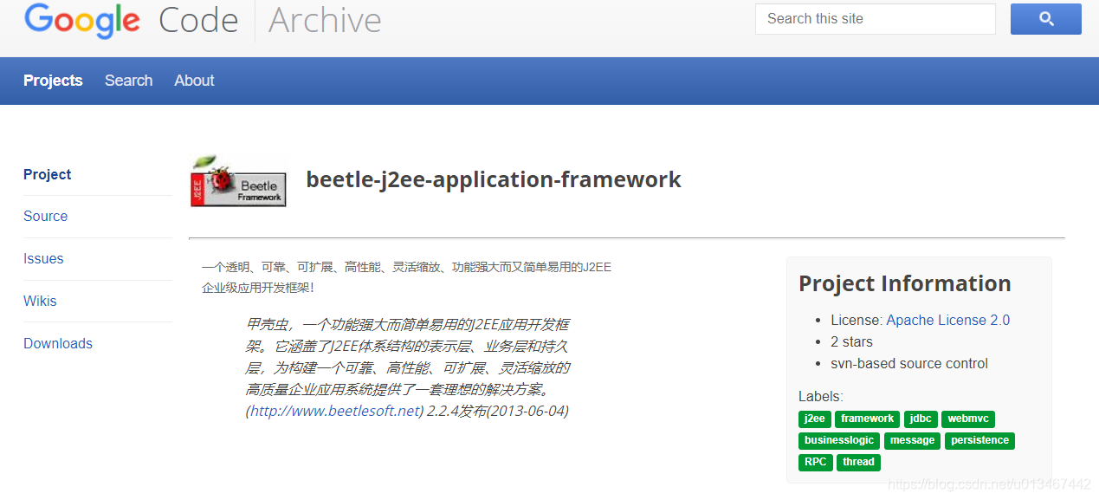Click the Beetle Framework ladybug logo
Viewport: 1099px width, 500px height.
238,181
